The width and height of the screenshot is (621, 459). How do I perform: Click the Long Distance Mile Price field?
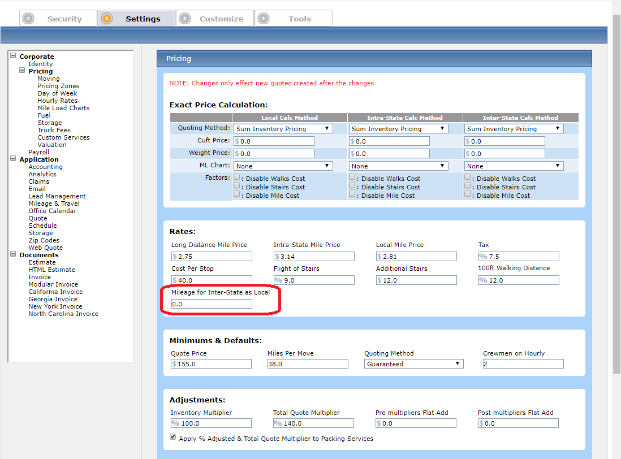[x=212, y=257]
